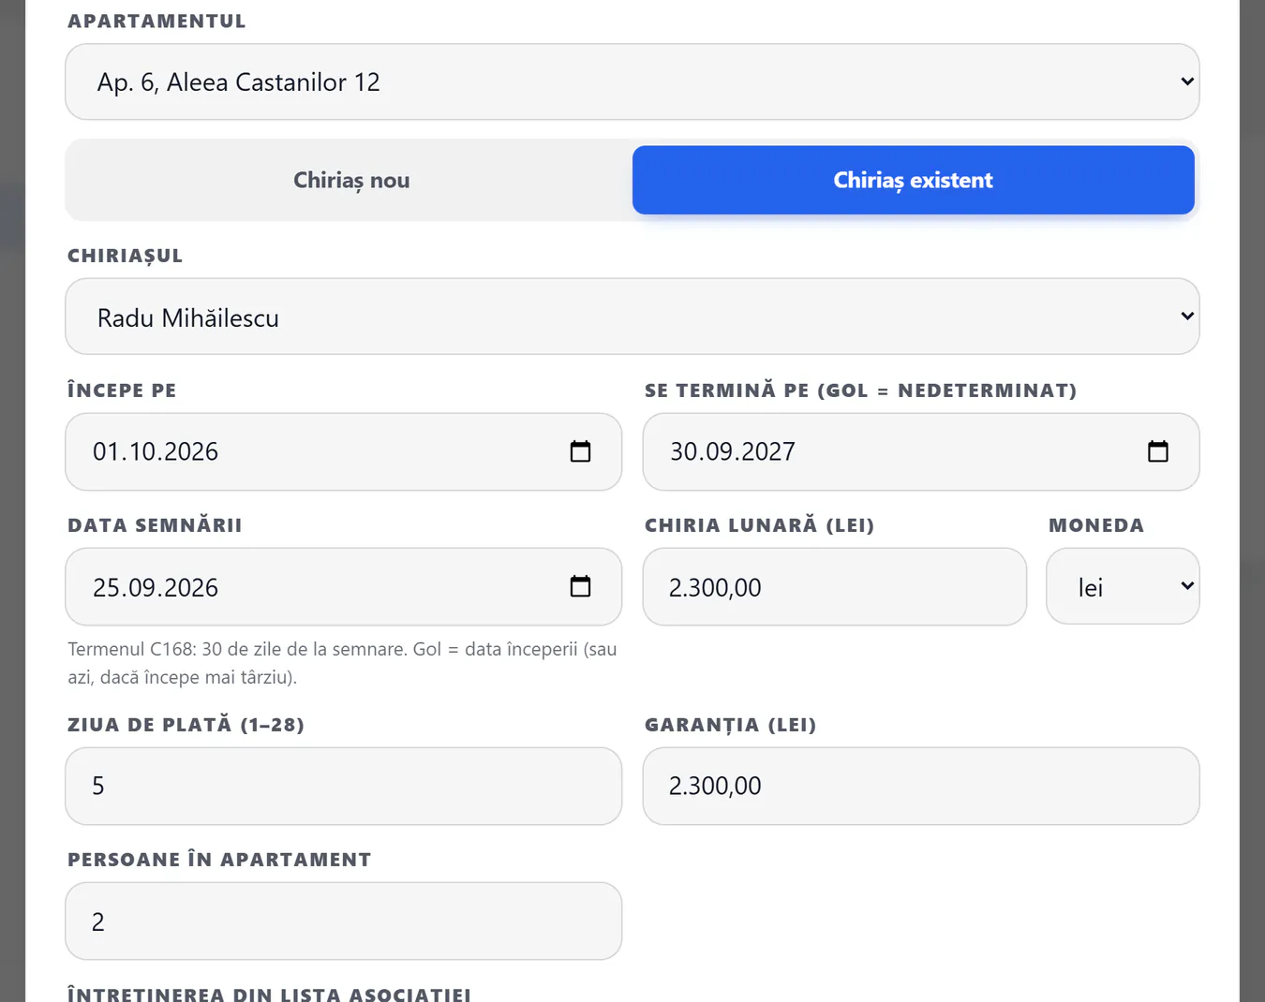Switch to the Chiriaș nou tab
Viewport: 1265px width, 1002px height.
351,180
